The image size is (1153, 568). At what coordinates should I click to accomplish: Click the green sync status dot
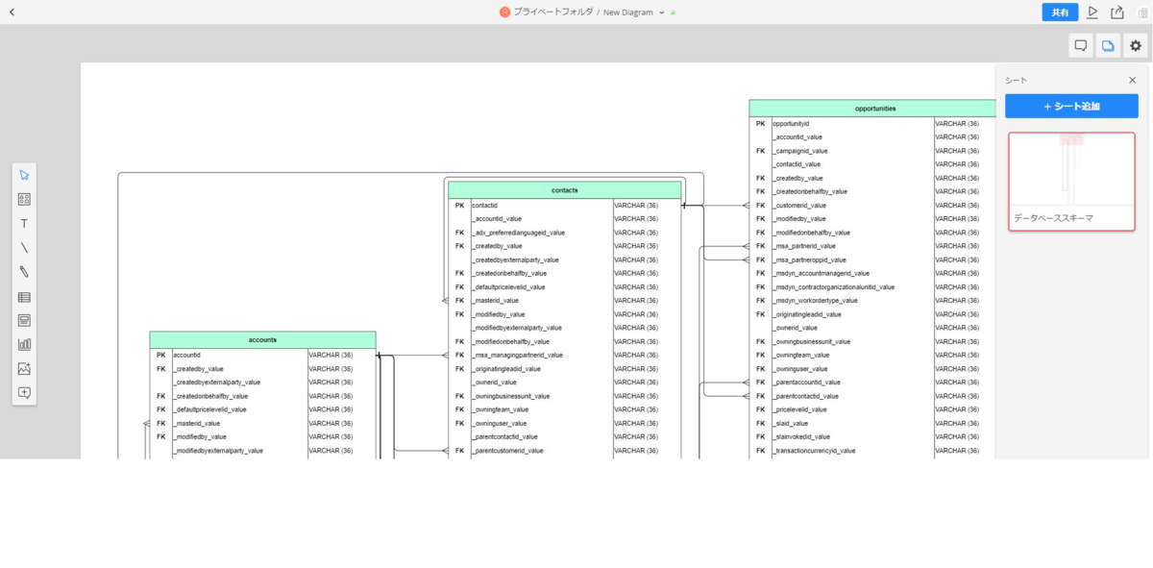674,12
